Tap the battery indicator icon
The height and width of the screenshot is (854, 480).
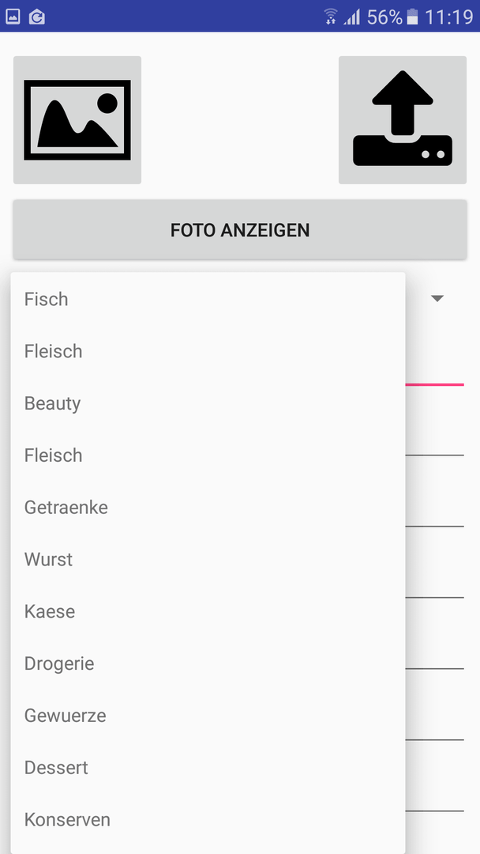click(413, 17)
